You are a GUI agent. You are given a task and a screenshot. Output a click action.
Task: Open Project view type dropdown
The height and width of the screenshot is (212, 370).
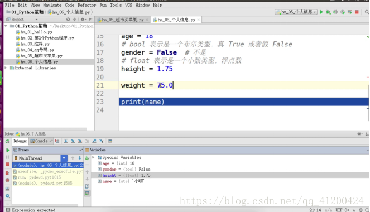[x=36, y=20]
